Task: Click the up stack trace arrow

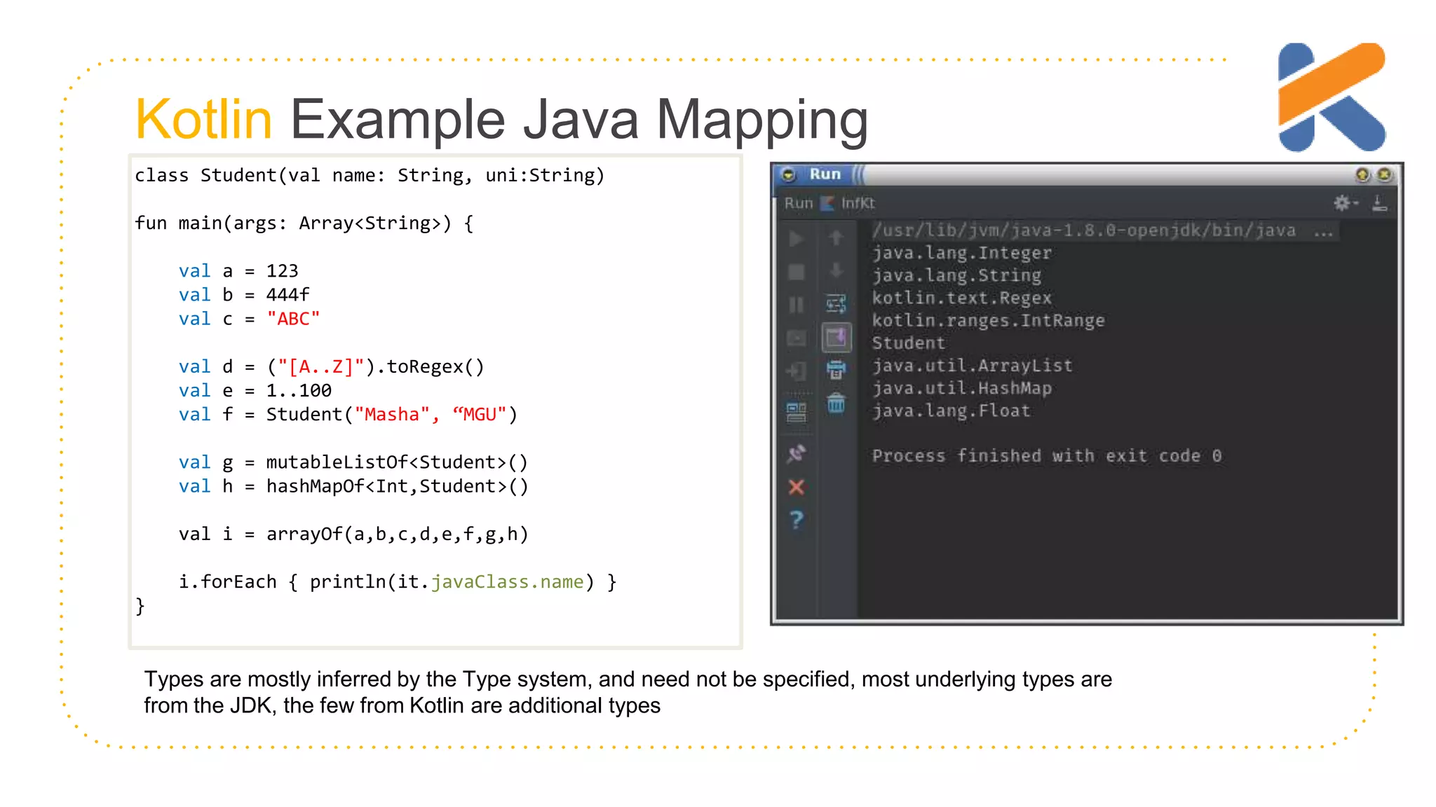Action: [836, 238]
